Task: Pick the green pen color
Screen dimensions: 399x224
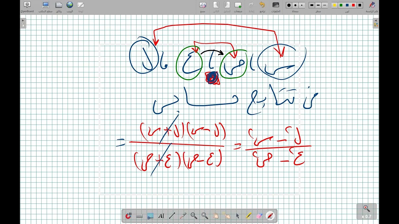Action: pos(341,5)
